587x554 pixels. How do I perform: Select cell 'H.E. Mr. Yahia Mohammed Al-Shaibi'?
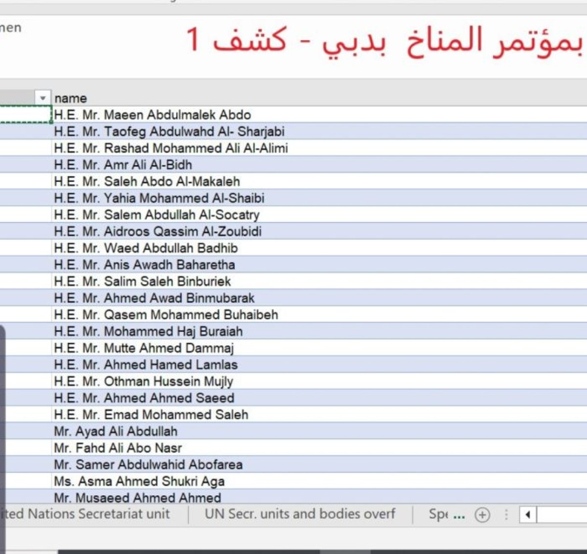coord(319,198)
